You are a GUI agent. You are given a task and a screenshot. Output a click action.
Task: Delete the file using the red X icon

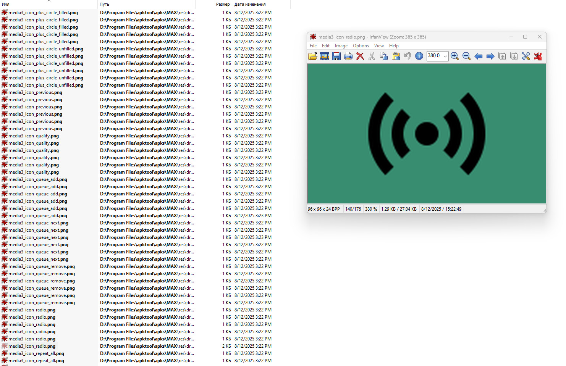click(x=360, y=56)
